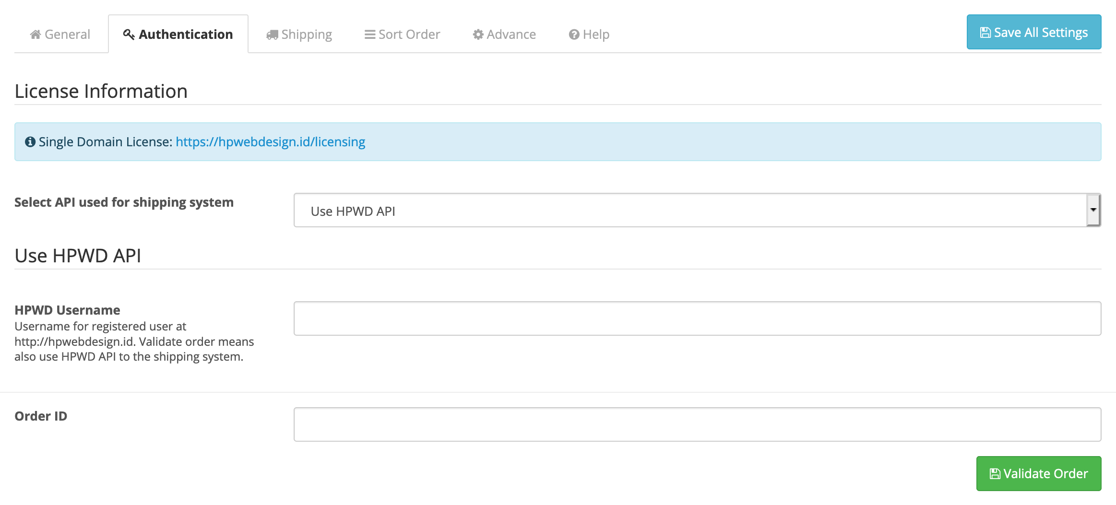Click the bars icon beside Sort Order
Viewport: 1116px width, 505px height.
click(x=369, y=35)
